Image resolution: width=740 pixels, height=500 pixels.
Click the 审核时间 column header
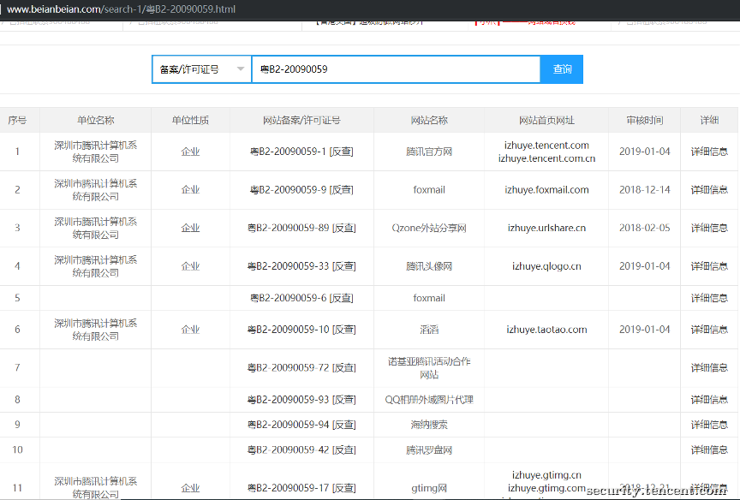(644, 120)
